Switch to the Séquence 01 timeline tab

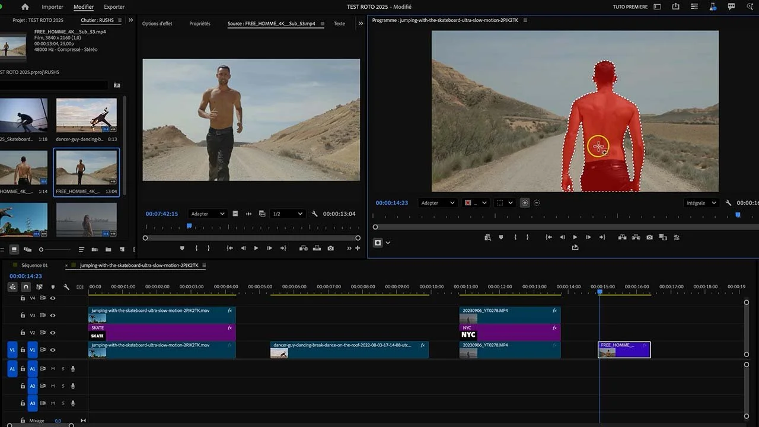(34, 266)
